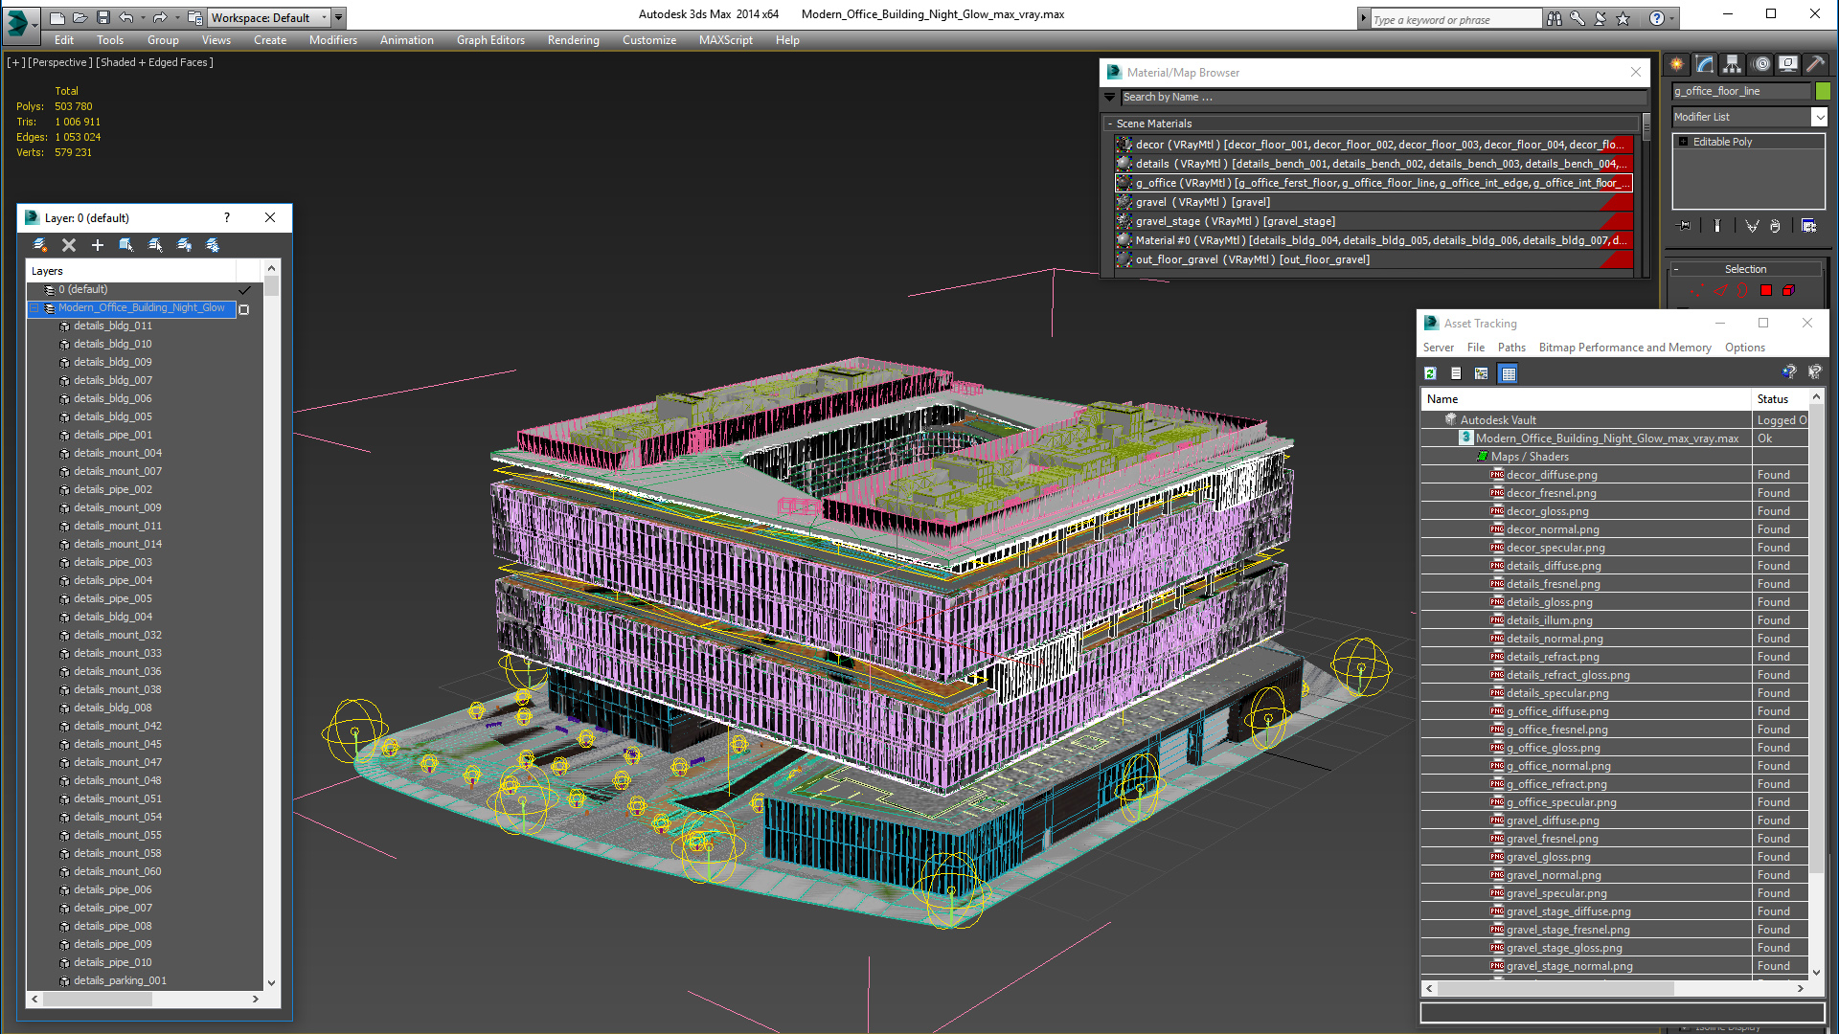1839x1034 pixels.
Task: Click the green object color swatch
Action: tap(1823, 91)
